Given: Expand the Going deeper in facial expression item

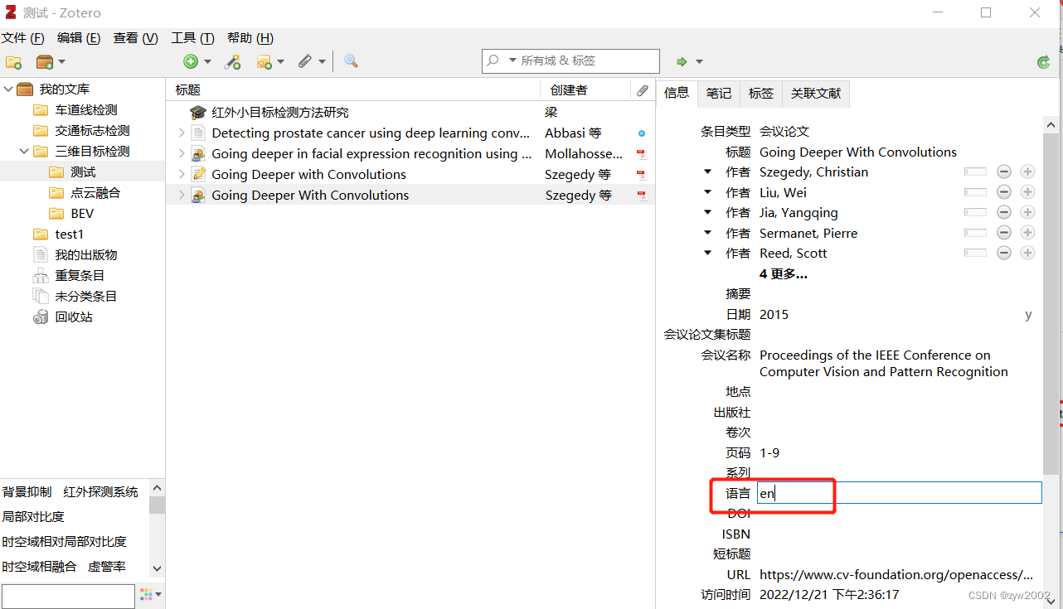Looking at the screenshot, I should click(x=182, y=154).
